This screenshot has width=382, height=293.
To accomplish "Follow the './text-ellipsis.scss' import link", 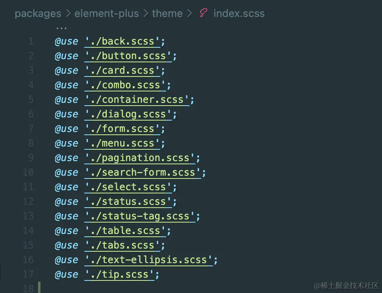I will pos(149,260).
